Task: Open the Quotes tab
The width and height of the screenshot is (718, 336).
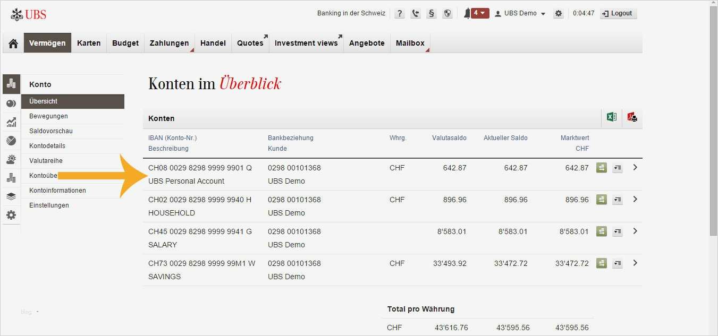Action: click(250, 43)
